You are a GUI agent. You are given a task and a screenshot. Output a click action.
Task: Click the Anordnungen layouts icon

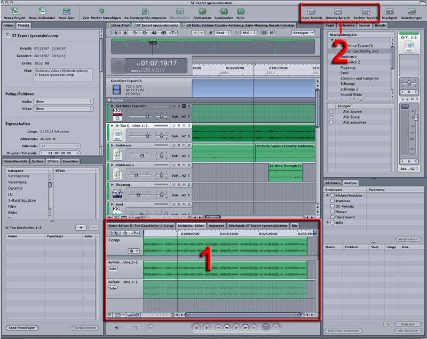(412, 11)
